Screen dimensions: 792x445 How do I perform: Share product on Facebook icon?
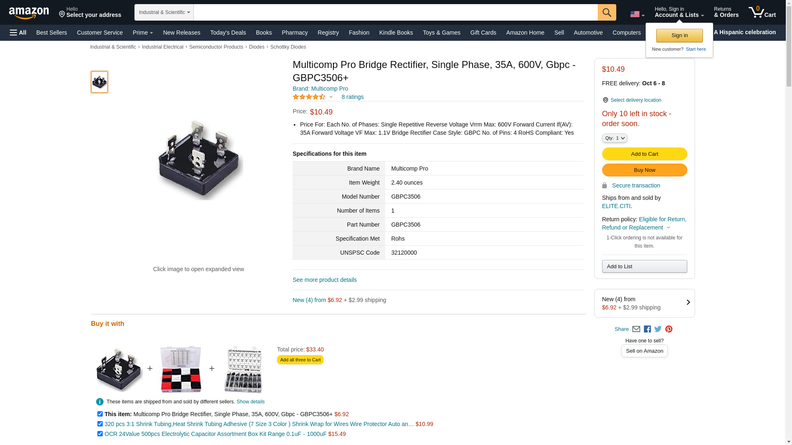coord(647,329)
